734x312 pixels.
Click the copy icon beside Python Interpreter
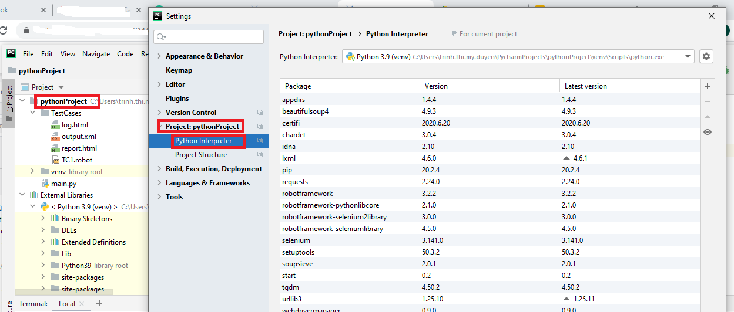(x=260, y=141)
